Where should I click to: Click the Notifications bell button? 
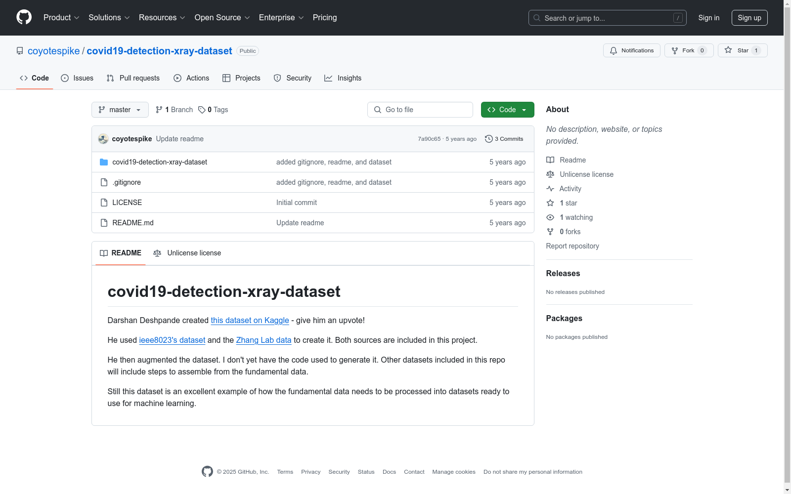click(x=631, y=50)
